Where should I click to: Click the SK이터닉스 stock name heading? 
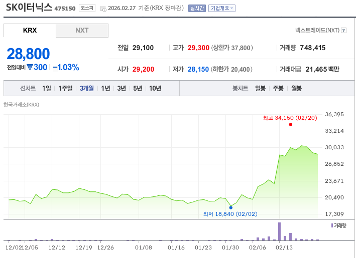coord(29,8)
